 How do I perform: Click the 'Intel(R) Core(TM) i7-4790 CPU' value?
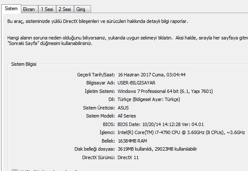click(181, 132)
